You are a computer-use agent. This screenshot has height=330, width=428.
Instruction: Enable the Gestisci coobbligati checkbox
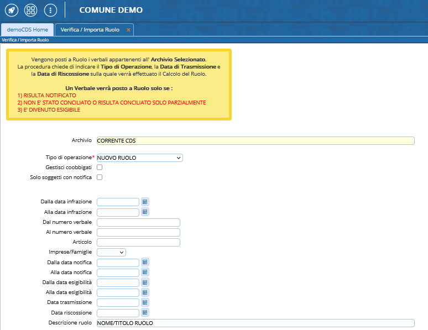pos(100,167)
